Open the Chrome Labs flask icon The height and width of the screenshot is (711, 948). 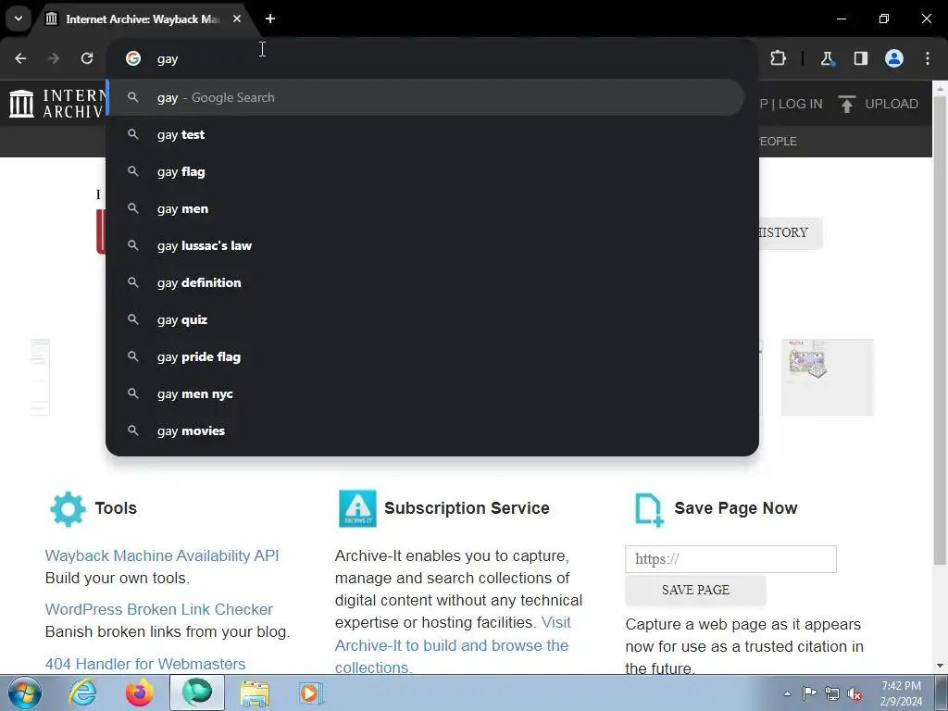click(827, 58)
